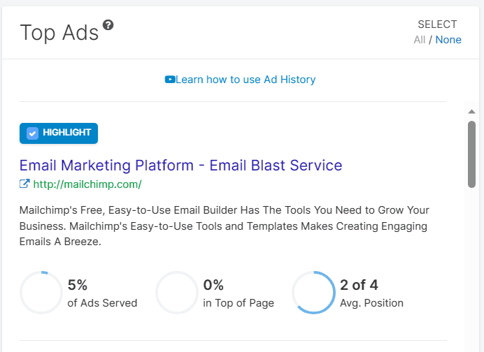Select All ads link

419,40
